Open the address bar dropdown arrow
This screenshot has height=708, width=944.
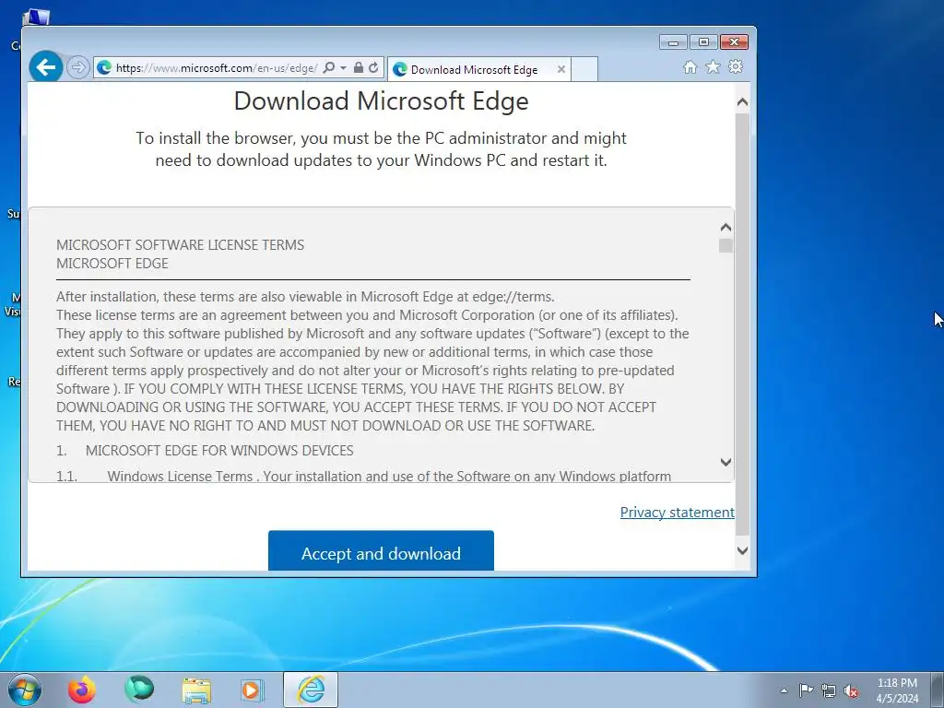click(x=343, y=67)
